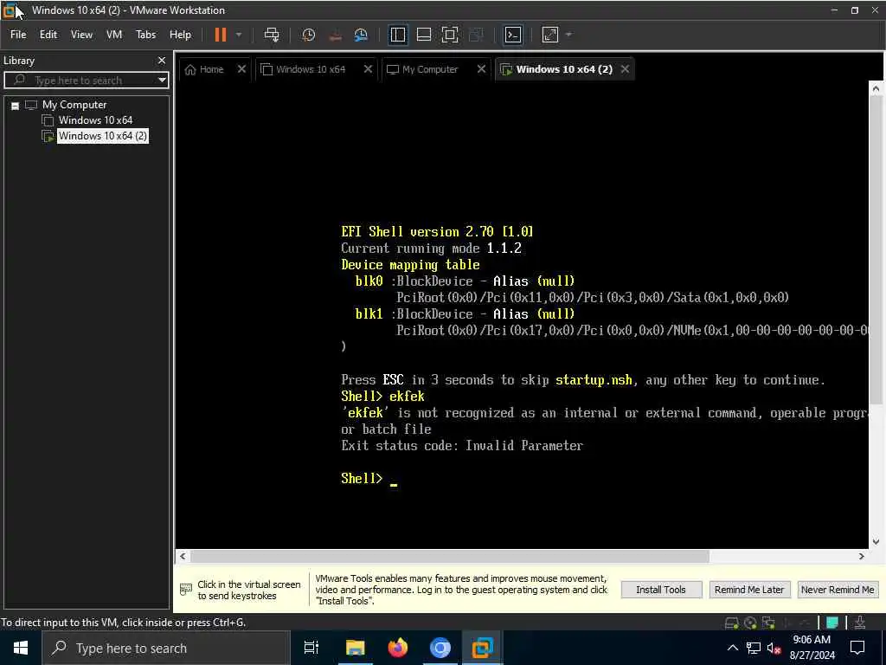Click the hard disk status bar icon
Viewport: 886px width, 665px height.
[732, 623]
